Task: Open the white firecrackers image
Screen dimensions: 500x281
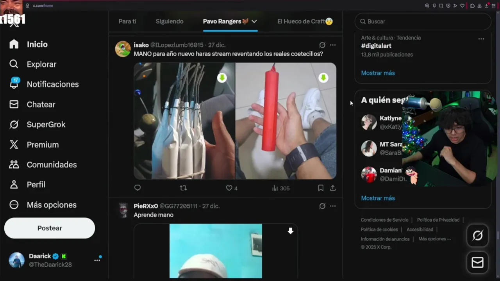Action: [184, 121]
